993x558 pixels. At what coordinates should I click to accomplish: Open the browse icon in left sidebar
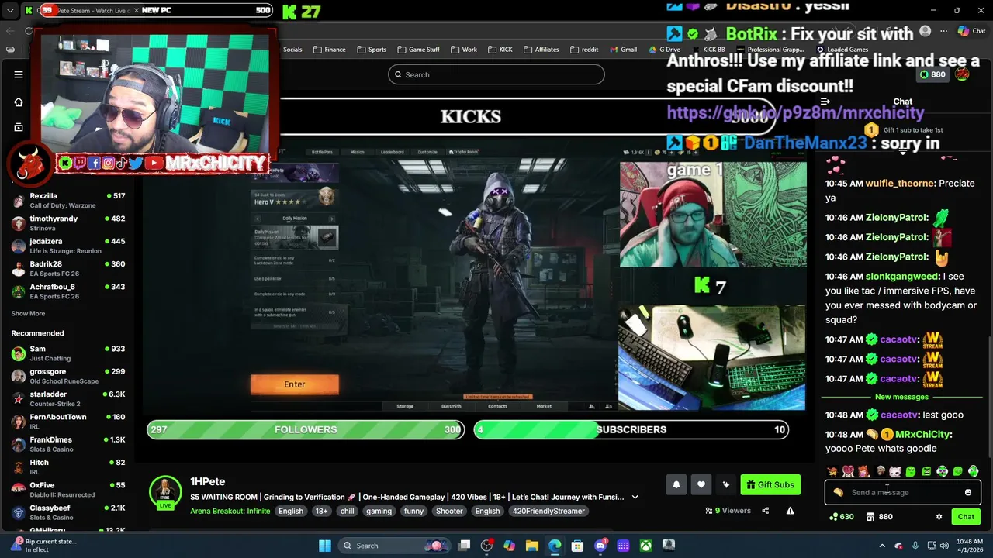point(19,127)
